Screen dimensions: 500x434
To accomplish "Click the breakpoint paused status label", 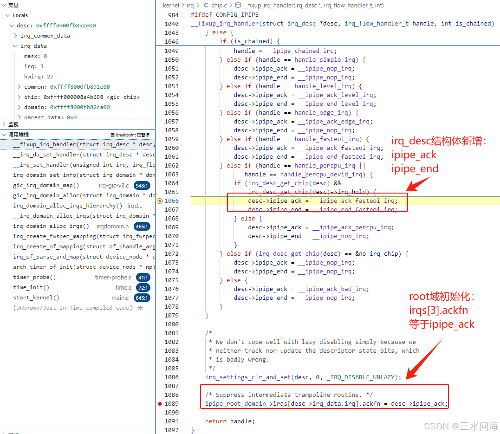I will point(130,135).
